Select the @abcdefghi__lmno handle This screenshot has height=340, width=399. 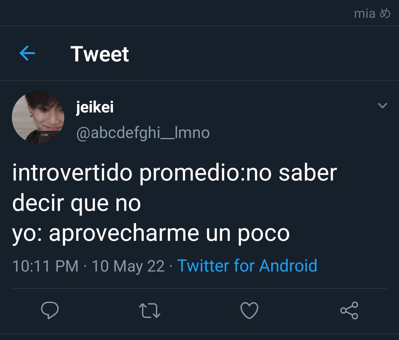pos(143,133)
